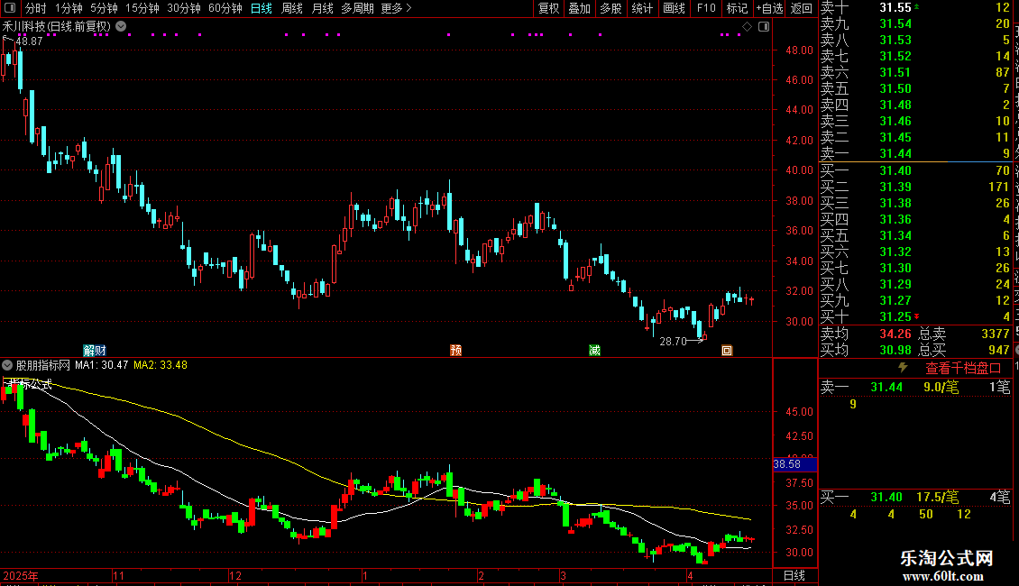Select the 30分钟 period tab

(x=184, y=8)
